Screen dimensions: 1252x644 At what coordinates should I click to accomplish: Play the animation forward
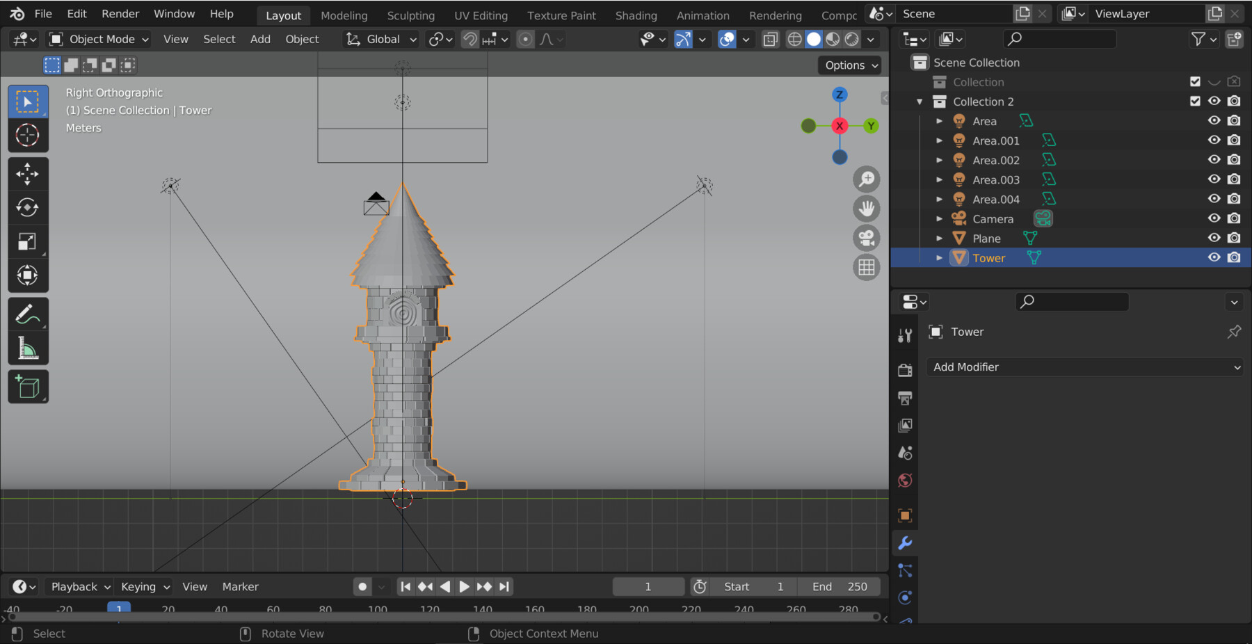click(463, 586)
